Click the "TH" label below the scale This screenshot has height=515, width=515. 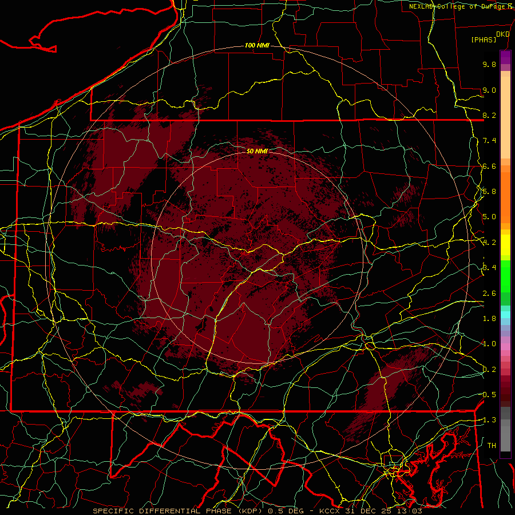(x=492, y=446)
